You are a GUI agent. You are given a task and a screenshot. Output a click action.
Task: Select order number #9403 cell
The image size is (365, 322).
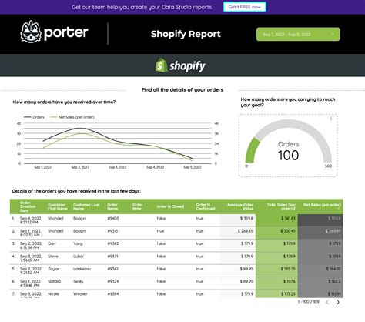click(113, 219)
